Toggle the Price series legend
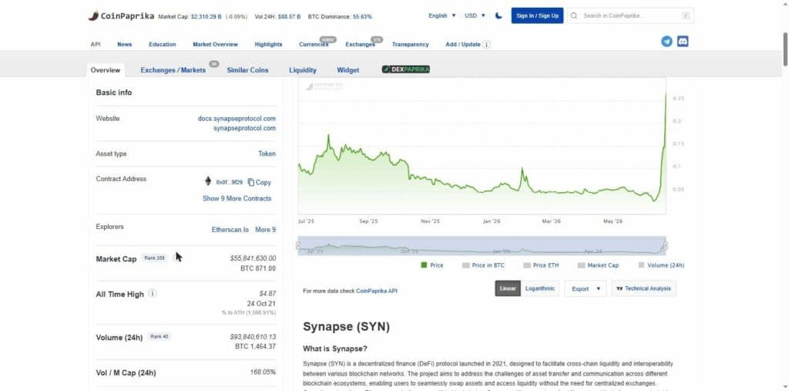The height and width of the screenshot is (391, 789). pyautogui.click(x=431, y=265)
